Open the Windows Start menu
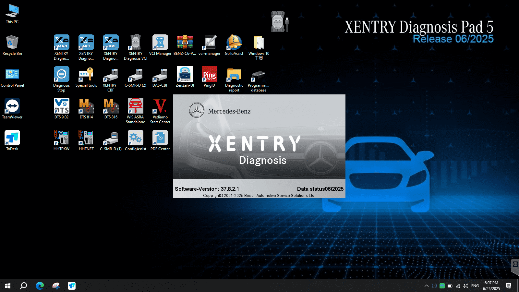The image size is (519, 292). (x=8, y=286)
